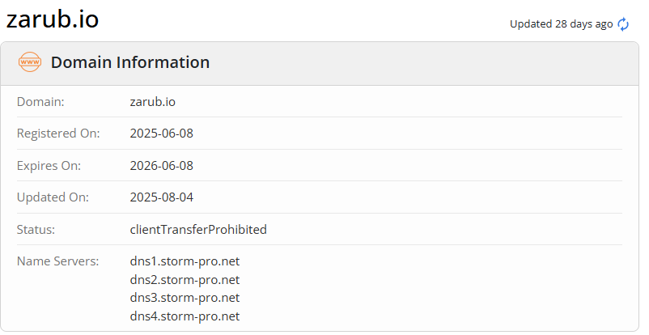649x335 pixels.
Task: Click the "Expires On:" label
Action: 49,166
